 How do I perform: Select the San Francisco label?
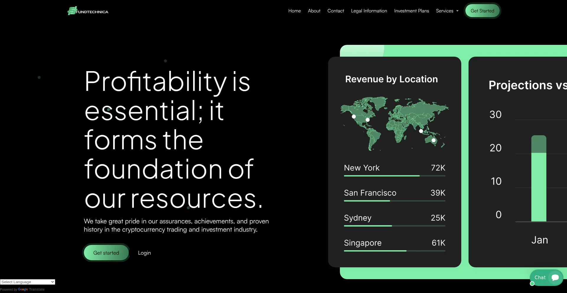point(370,193)
